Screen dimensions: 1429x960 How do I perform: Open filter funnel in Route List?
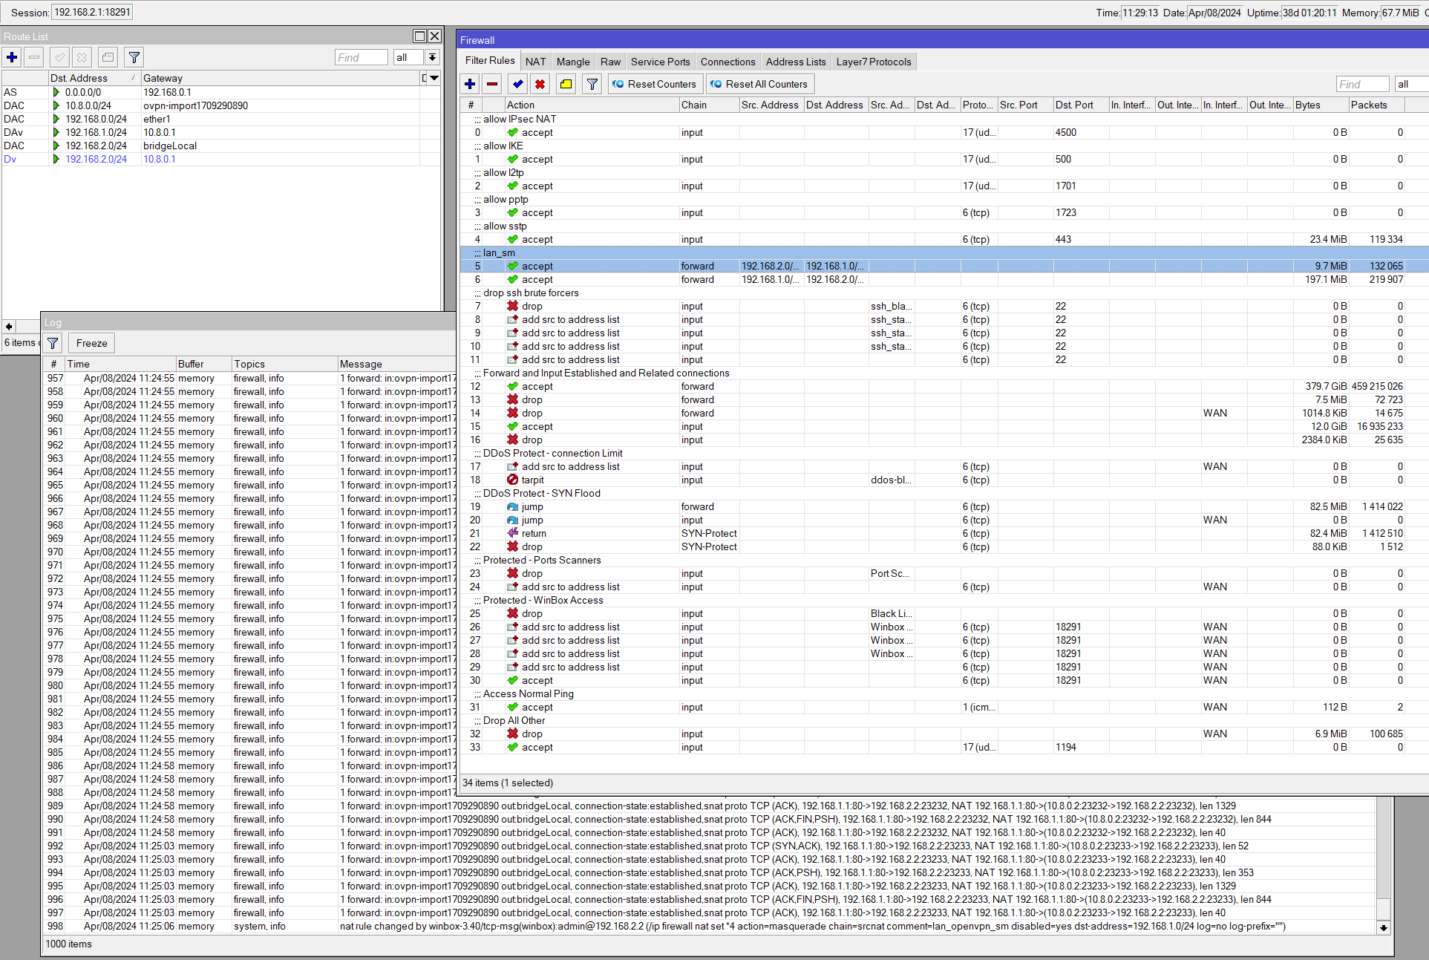tap(134, 57)
